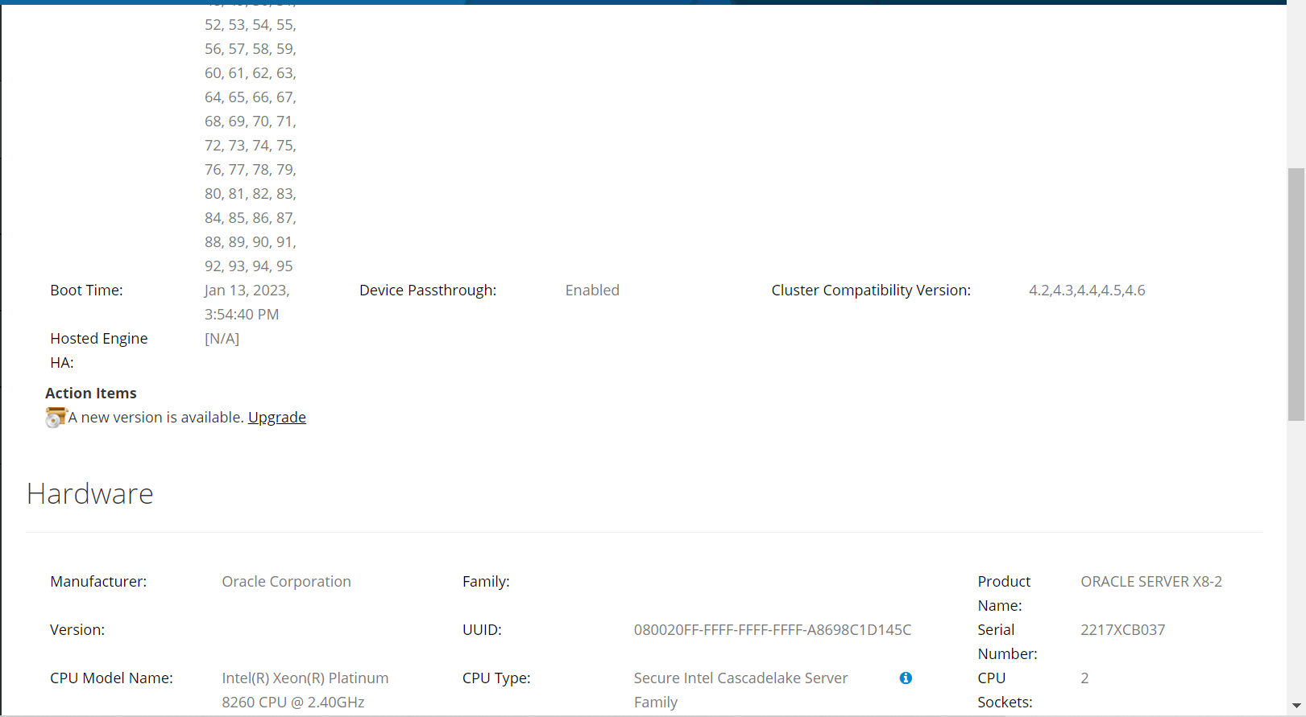The image size is (1306, 717).
Task: Click the Enabled value for Device Passthrough
Action: [x=592, y=291]
